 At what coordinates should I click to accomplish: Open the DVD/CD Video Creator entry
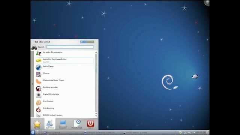(64, 115)
